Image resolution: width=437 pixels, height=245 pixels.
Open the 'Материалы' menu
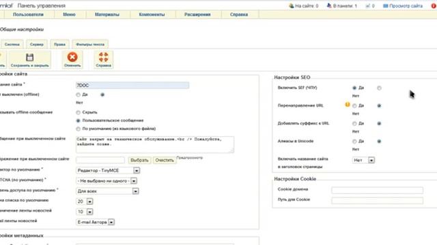[107, 14]
